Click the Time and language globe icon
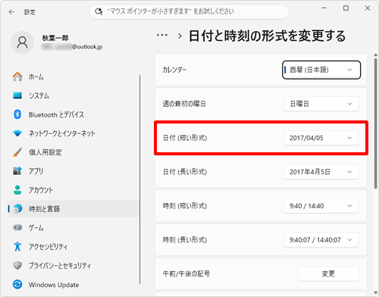The width and height of the screenshot is (379, 297). pos(17,209)
